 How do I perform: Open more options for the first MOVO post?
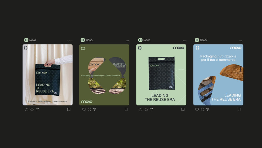[70, 41]
